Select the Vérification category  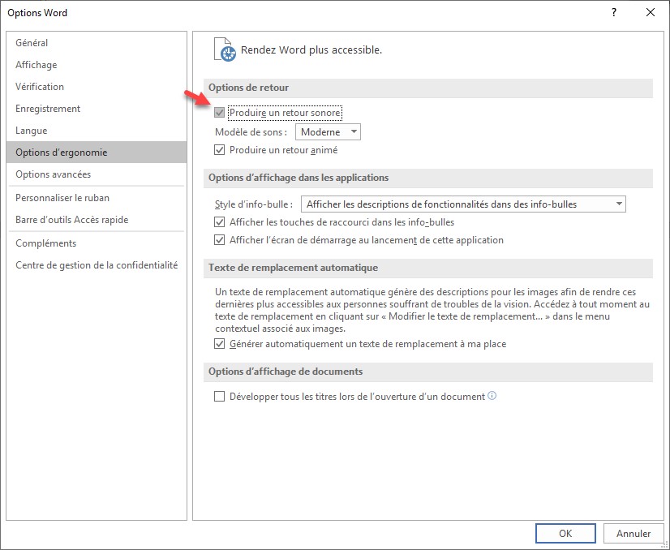(40, 87)
